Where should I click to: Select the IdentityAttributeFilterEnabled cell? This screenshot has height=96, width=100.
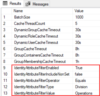[42, 68]
